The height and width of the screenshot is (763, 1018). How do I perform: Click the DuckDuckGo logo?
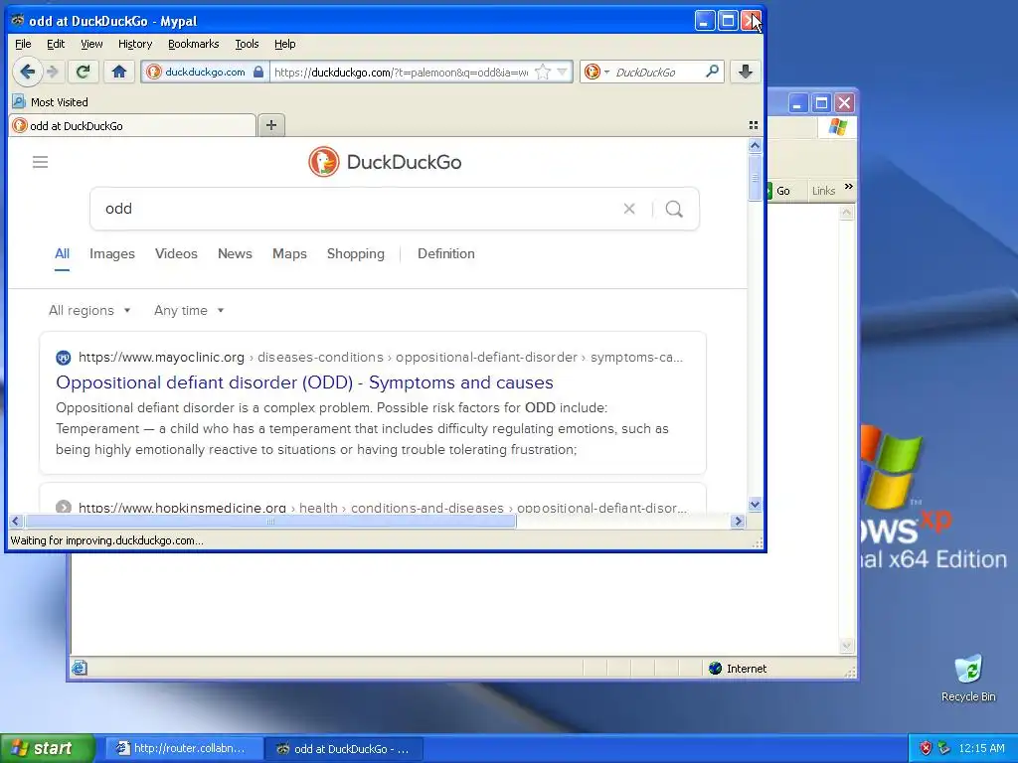click(385, 162)
